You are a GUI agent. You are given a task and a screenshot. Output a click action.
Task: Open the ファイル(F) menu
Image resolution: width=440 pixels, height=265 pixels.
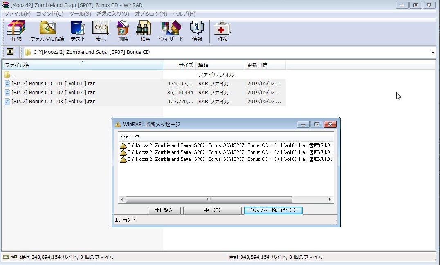(17, 14)
